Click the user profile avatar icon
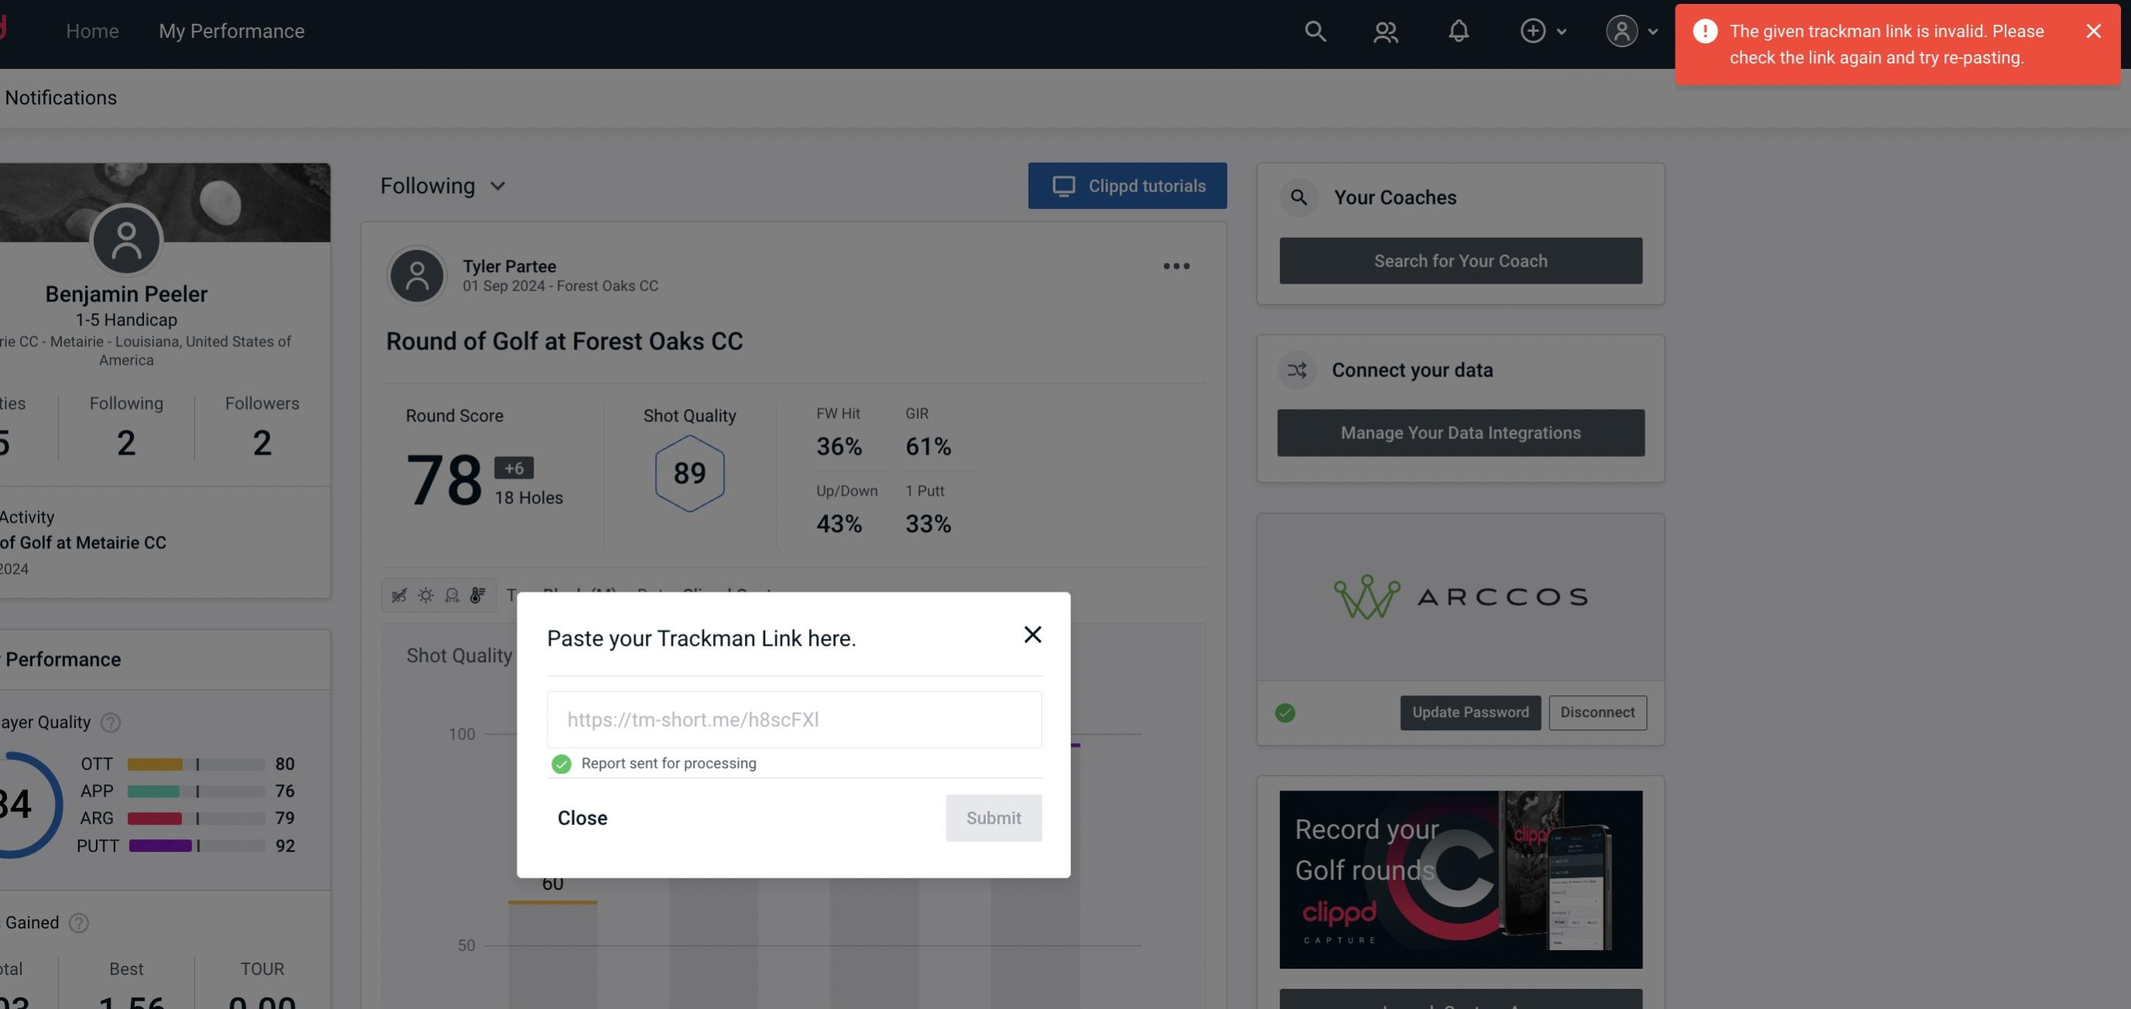 point(1620,30)
